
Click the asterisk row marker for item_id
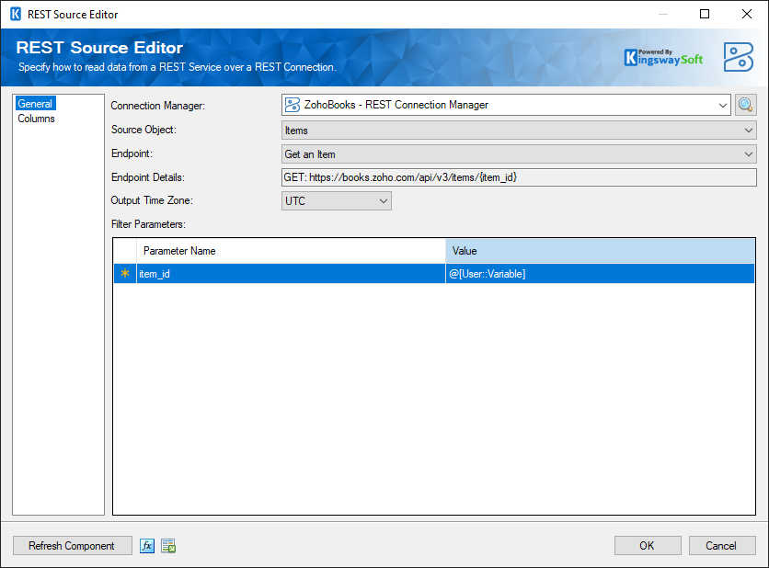tap(125, 274)
